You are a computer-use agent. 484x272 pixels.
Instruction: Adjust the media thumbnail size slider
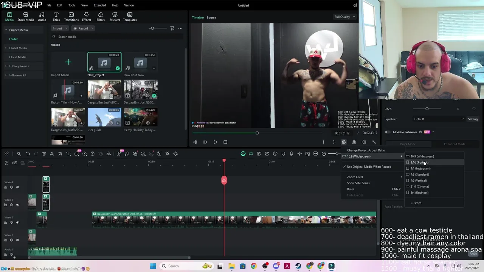coord(152,28)
